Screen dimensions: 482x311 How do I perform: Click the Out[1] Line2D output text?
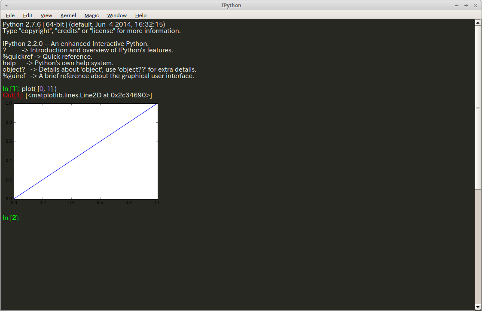click(x=89, y=95)
